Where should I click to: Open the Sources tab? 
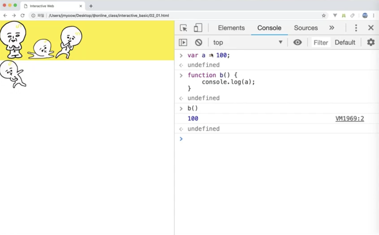click(306, 28)
